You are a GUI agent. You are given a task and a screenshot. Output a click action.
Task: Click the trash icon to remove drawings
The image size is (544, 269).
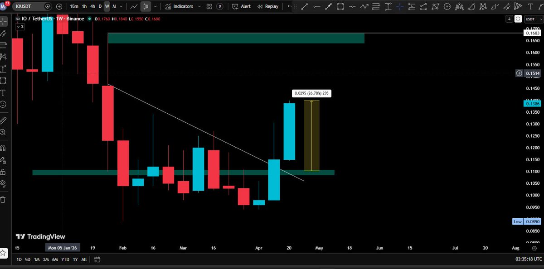tap(3, 199)
